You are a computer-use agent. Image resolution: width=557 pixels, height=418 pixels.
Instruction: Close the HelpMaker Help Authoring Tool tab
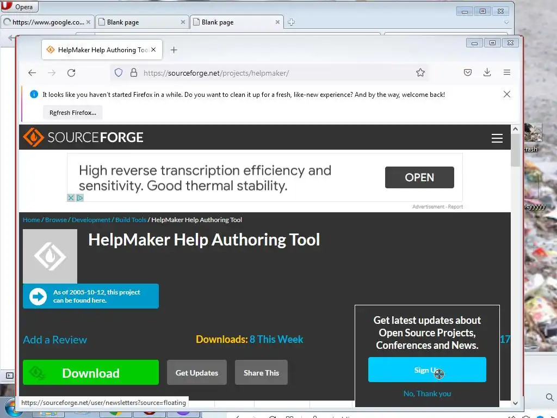click(x=153, y=50)
